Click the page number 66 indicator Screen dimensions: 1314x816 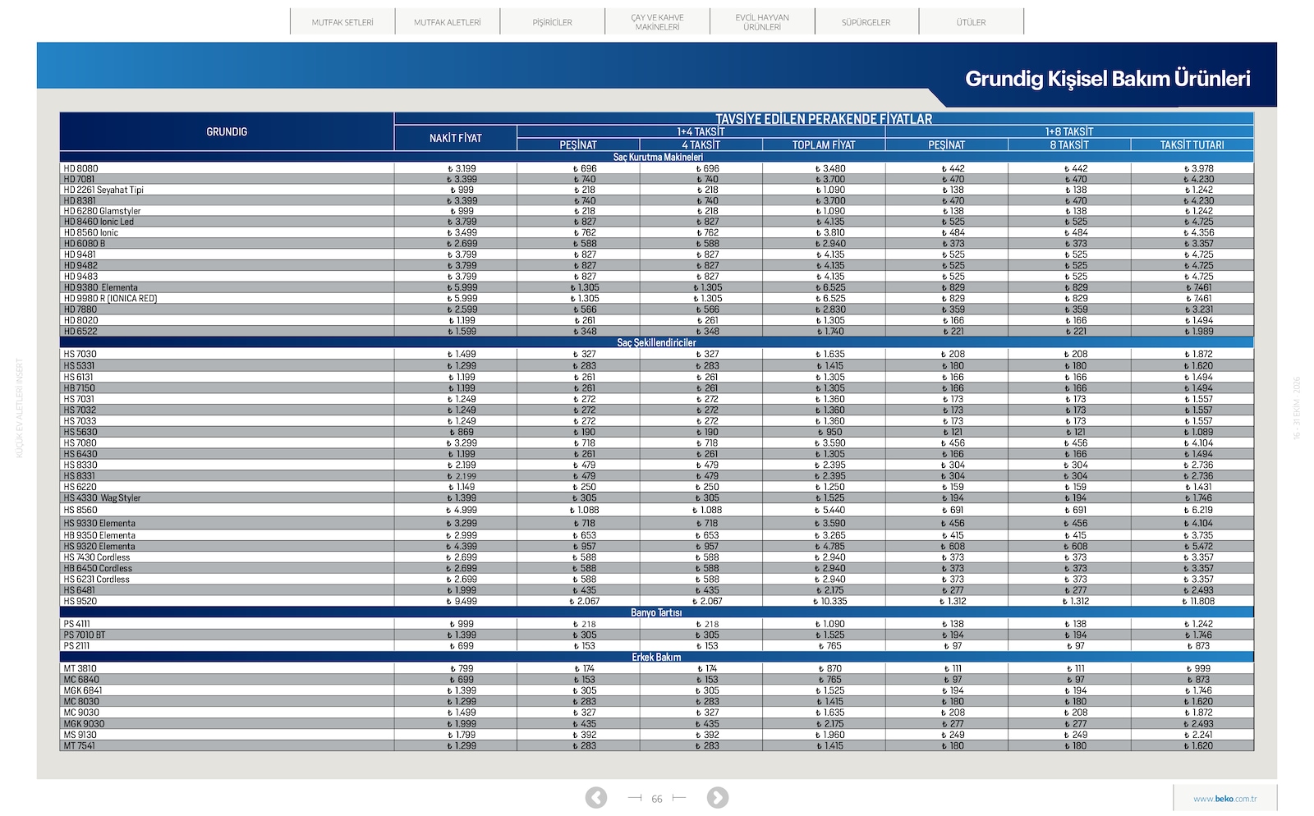point(657,799)
